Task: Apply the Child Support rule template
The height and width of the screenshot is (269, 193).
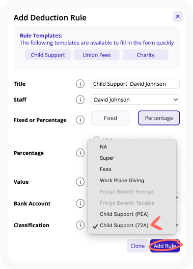Action: click(x=48, y=55)
